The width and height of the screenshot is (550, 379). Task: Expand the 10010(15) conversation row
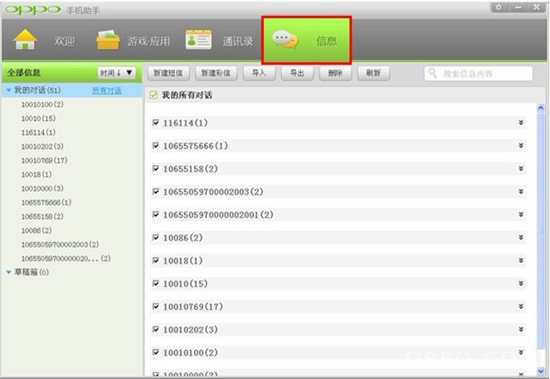(521, 284)
